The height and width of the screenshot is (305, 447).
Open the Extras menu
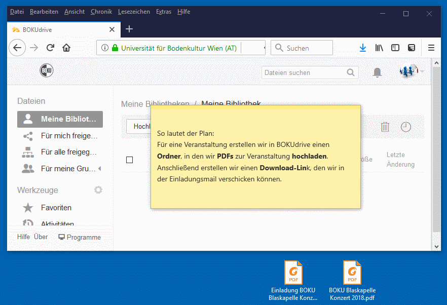164,12
